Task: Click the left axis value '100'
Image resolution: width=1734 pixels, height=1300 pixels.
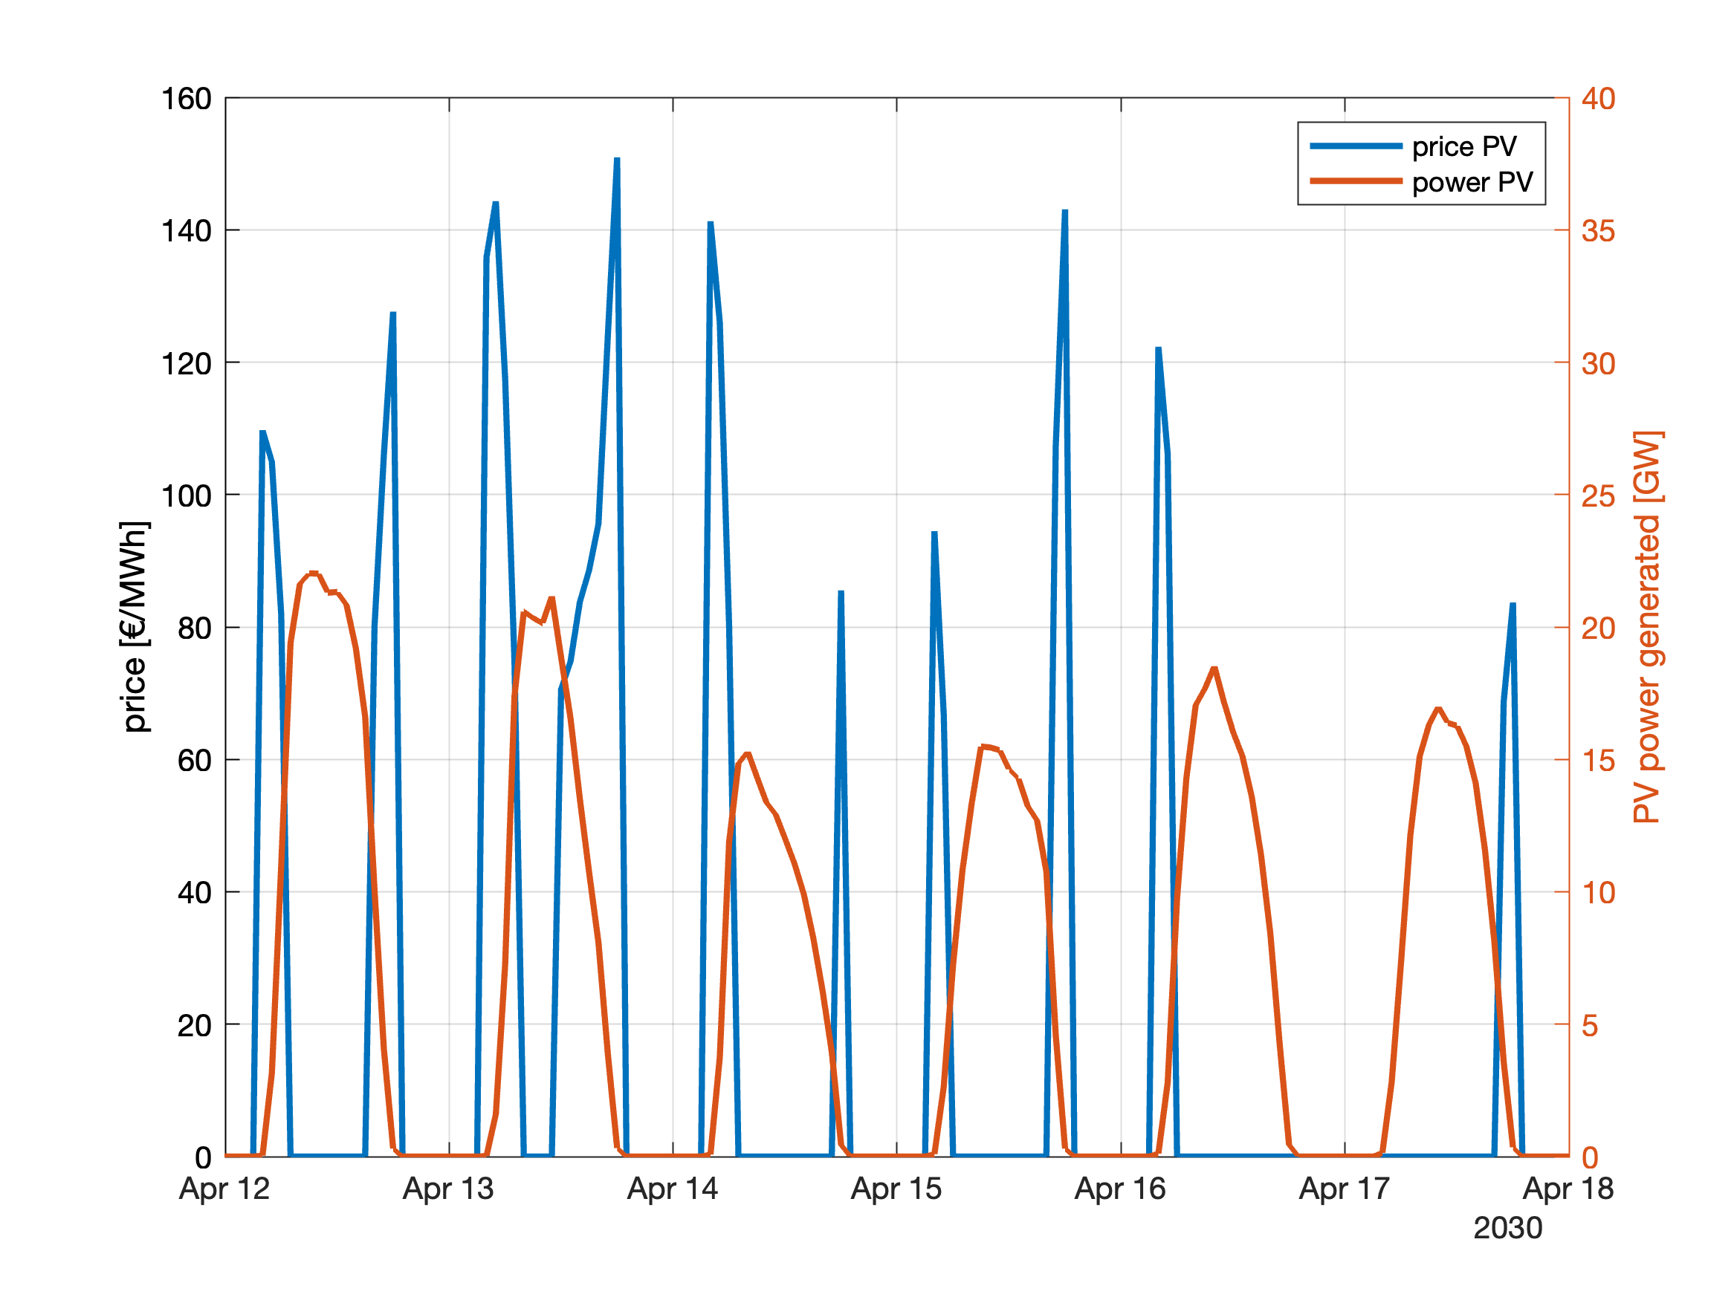Action: coord(187,495)
